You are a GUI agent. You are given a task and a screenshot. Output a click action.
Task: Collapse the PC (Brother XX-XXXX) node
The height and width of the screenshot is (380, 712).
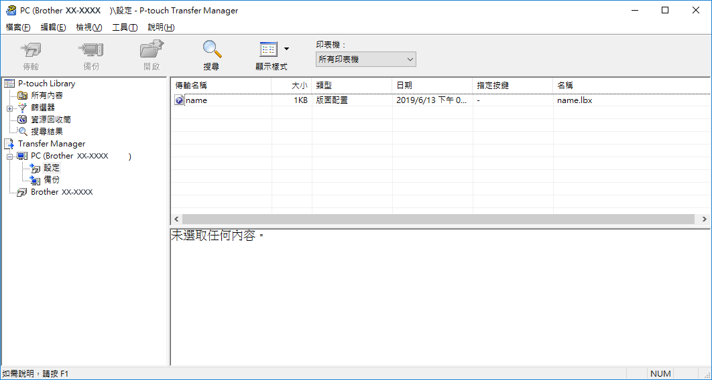coord(9,157)
